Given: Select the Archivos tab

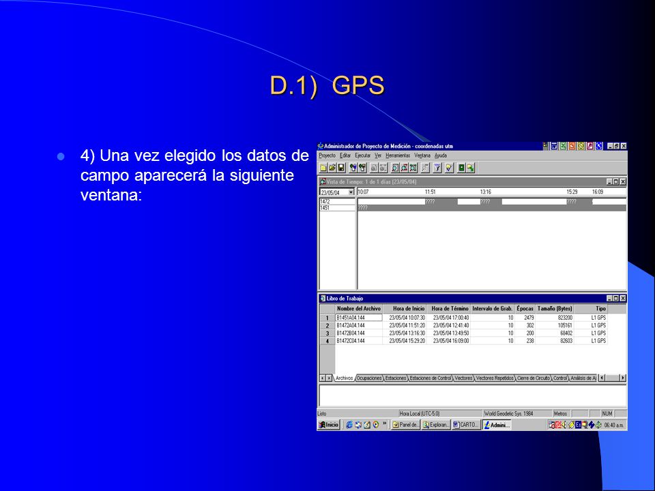Looking at the screenshot, I should point(344,378).
